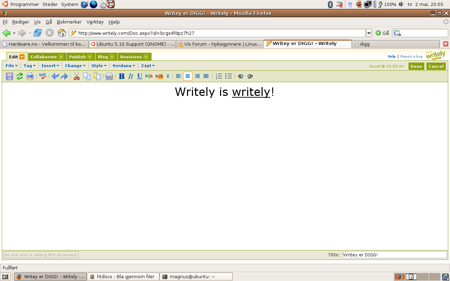Open the magnus@ubuntu terminal taskbar item

pyautogui.click(x=196, y=277)
